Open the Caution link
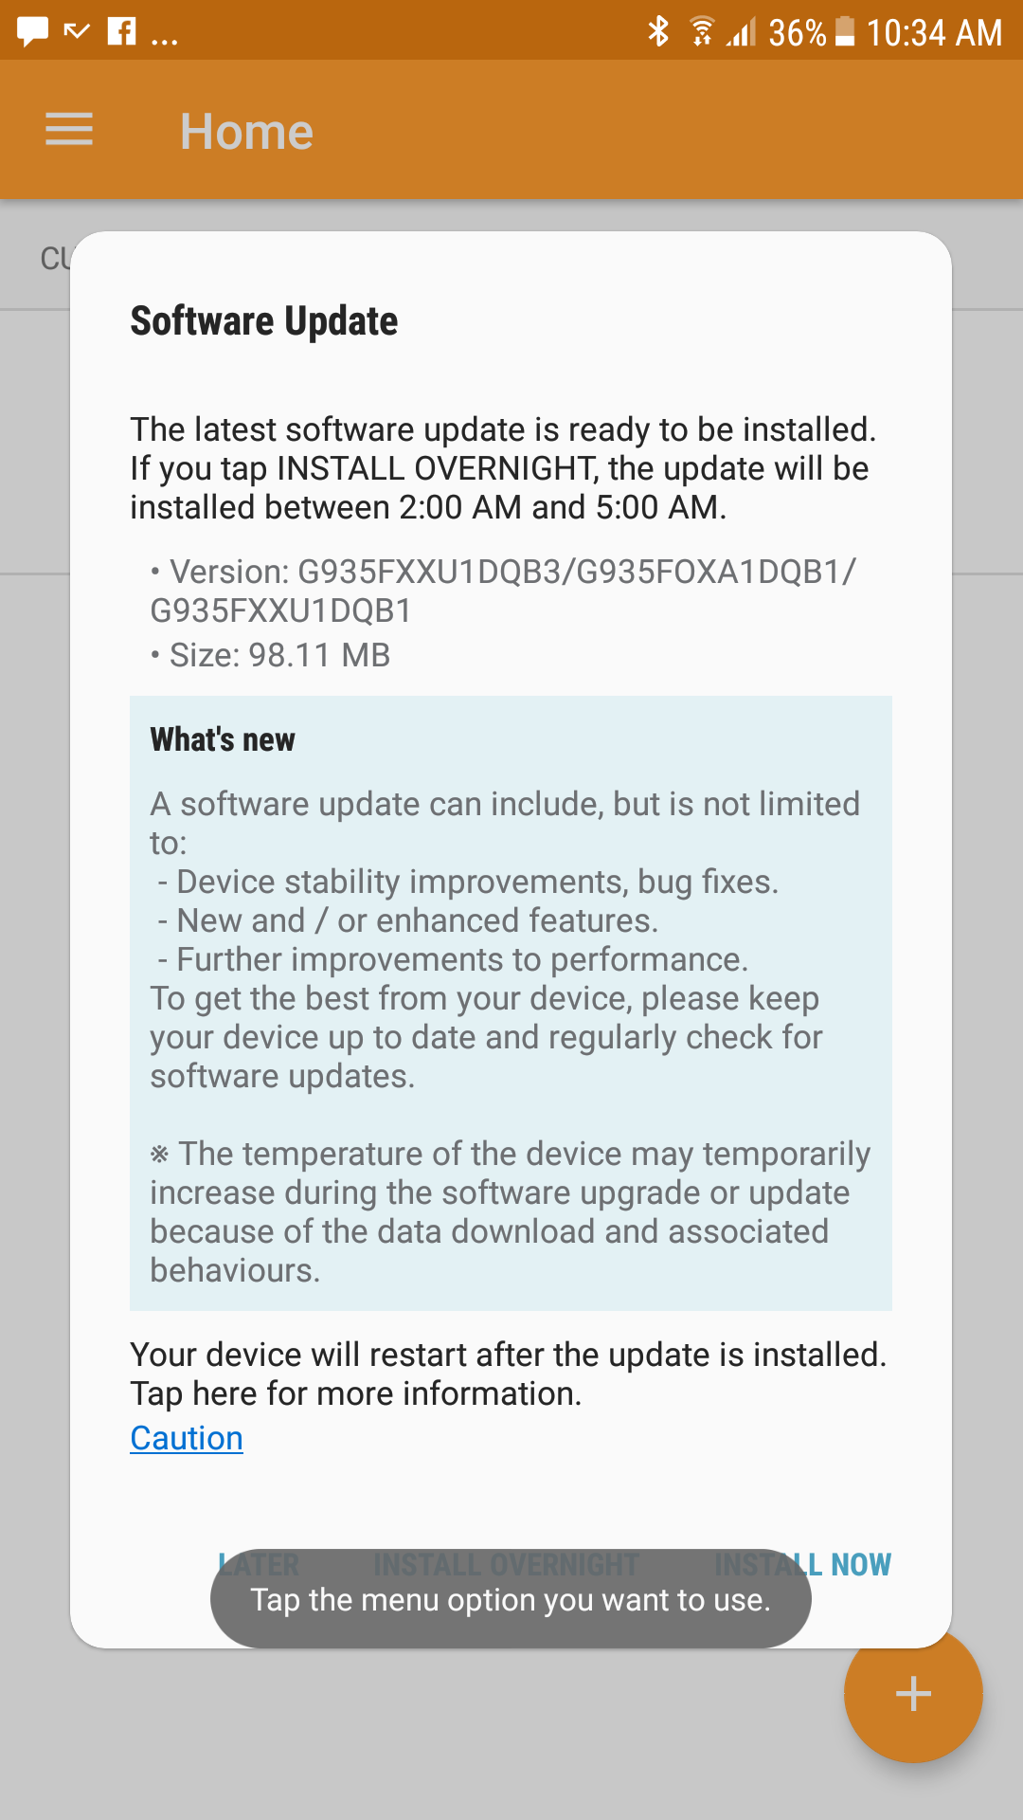1023x1820 pixels. 187,1438
